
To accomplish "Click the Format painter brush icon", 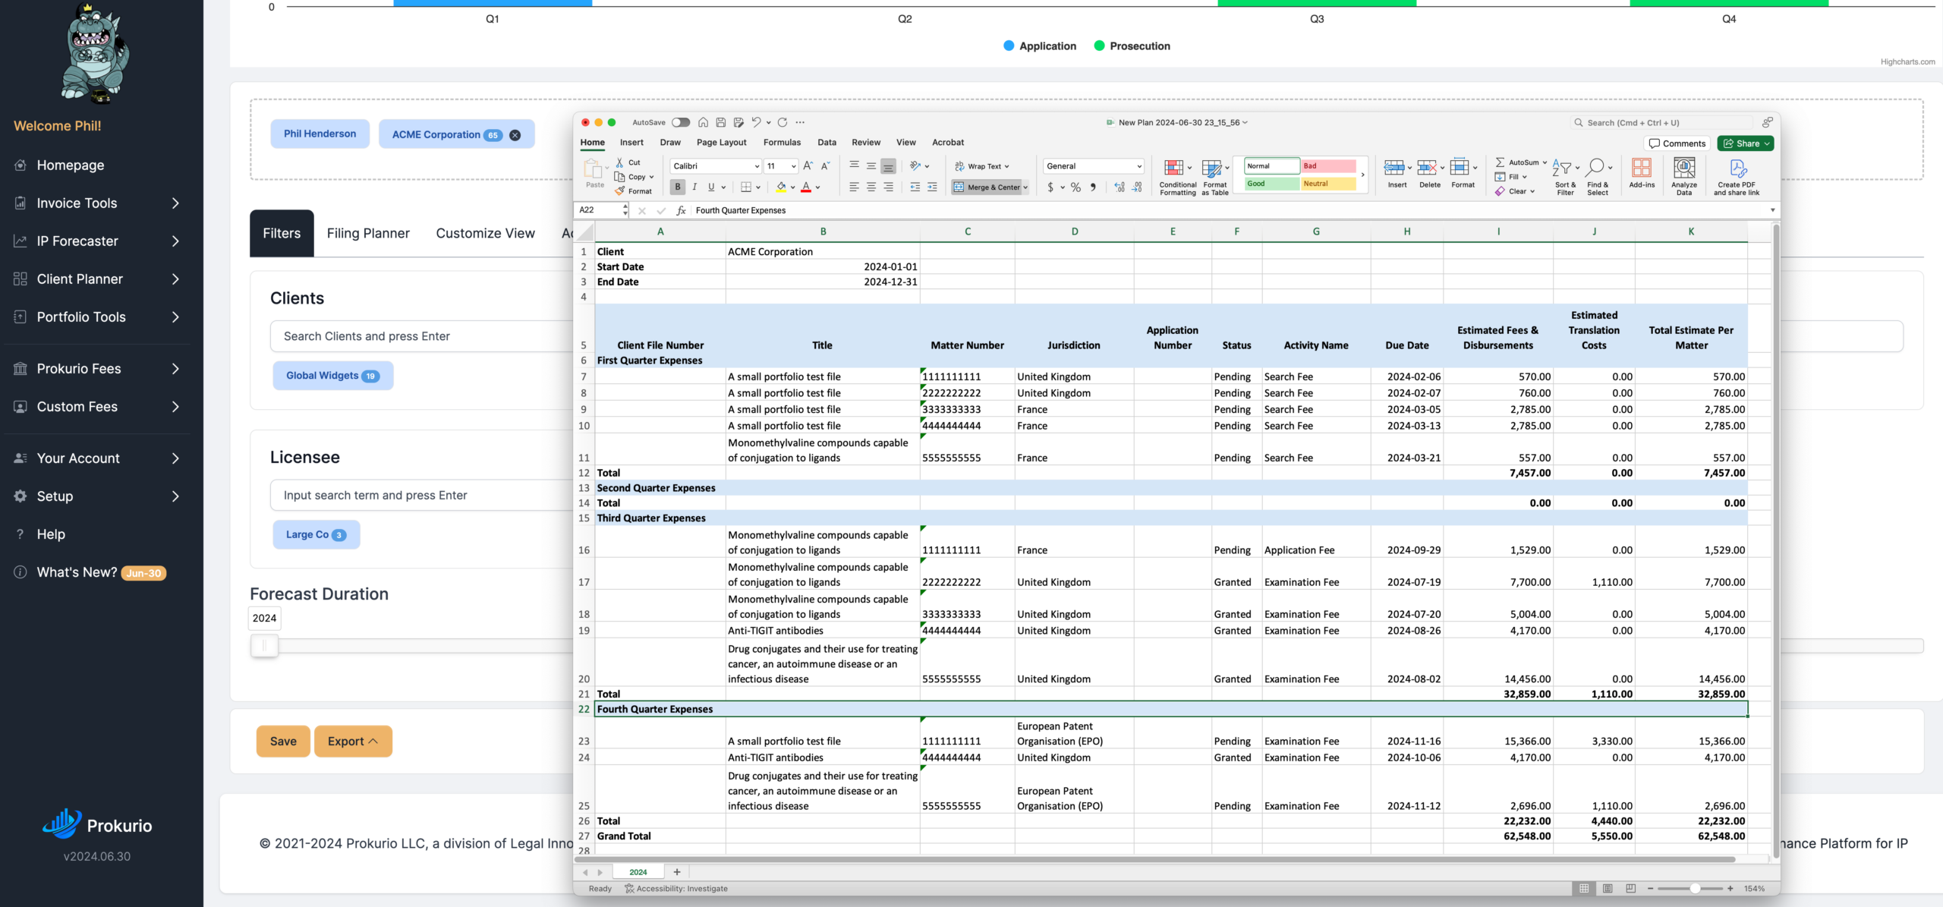I will pyautogui.click(x=619, y=191).
